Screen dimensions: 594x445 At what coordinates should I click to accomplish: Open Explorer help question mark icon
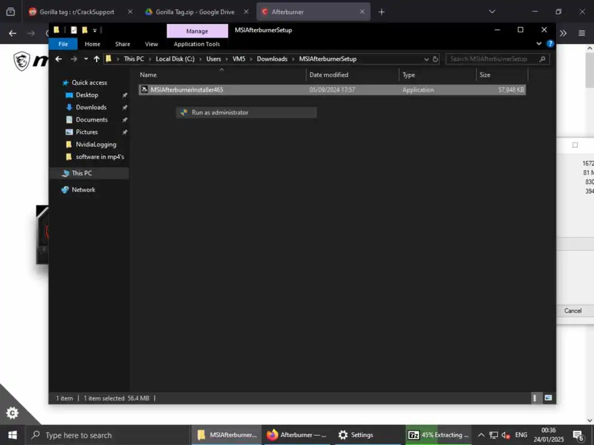tap(550, 44)
